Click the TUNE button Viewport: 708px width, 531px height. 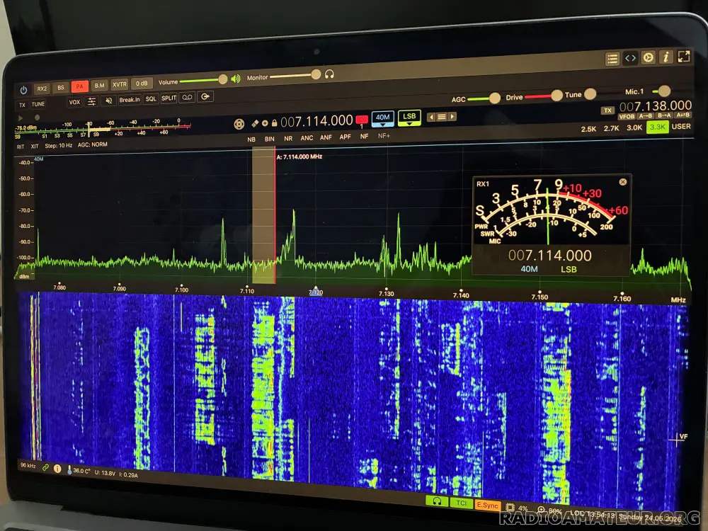(38, 104)
